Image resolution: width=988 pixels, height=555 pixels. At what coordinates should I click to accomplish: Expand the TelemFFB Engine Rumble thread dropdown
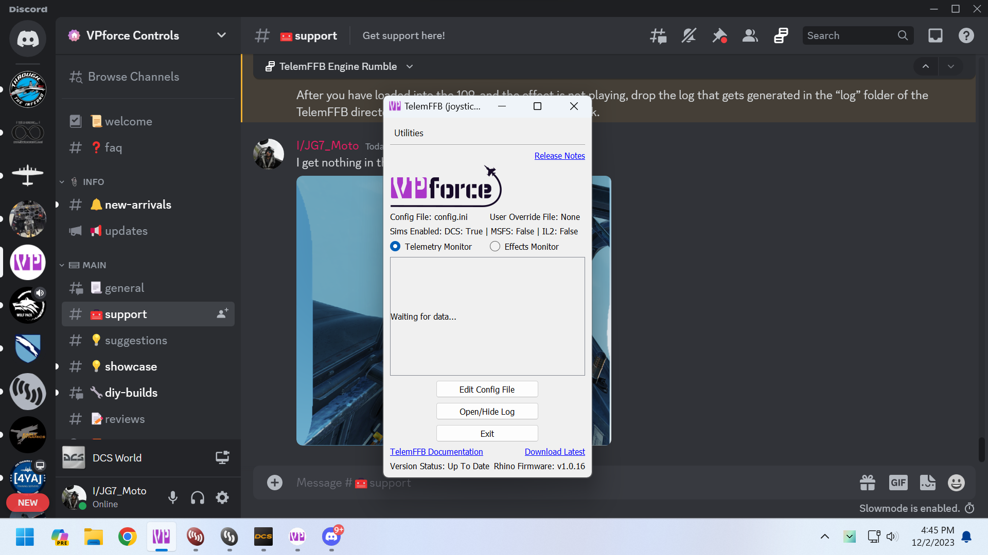(410, 66)
